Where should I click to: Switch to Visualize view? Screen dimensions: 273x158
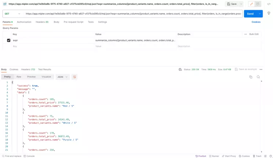pyautogui.click(x=46, y=77)
